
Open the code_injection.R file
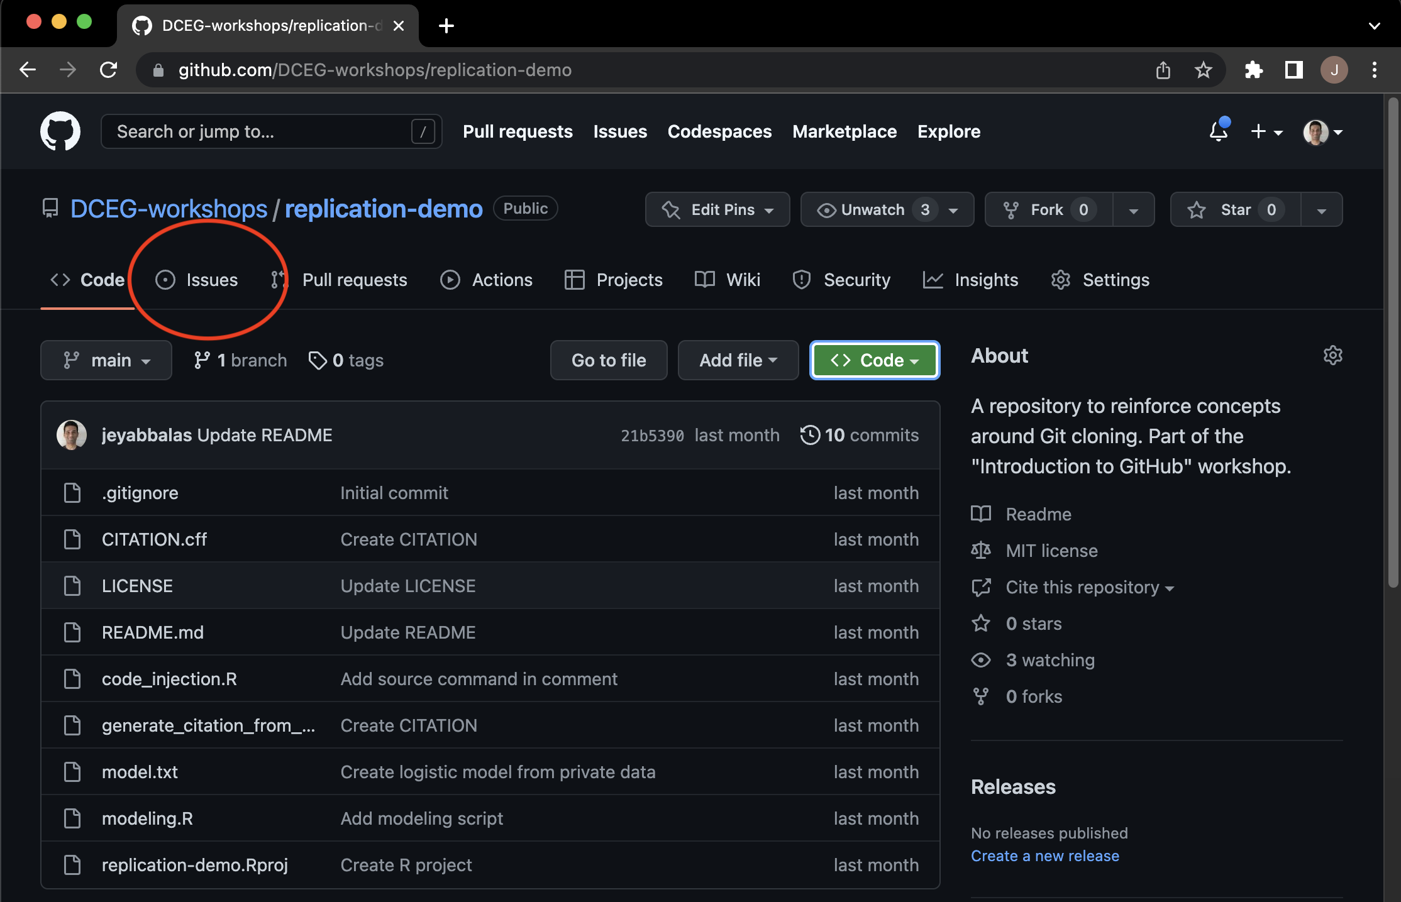pos(169,679)
